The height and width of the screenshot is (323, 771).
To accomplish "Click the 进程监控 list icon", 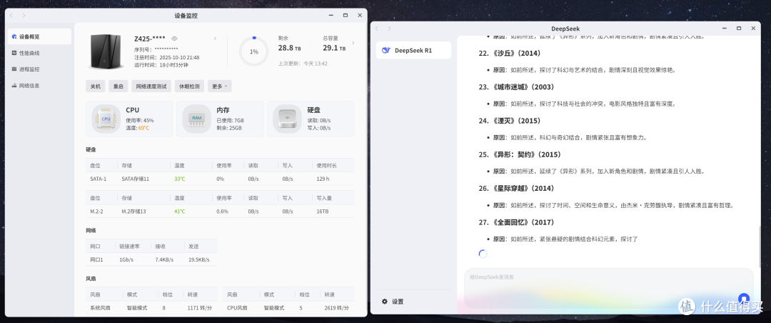I will [x=14, y=69].
